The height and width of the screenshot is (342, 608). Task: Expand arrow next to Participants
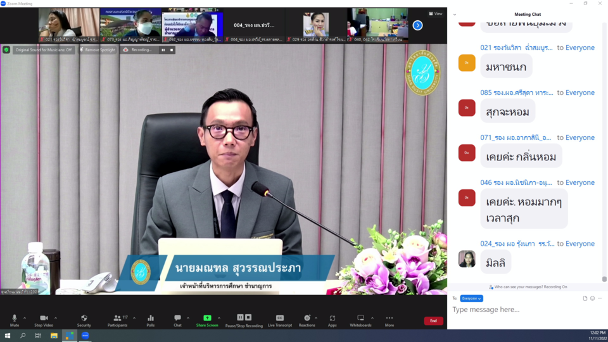[x=134, y=318]
